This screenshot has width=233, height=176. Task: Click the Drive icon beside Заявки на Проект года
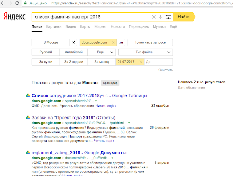click(x=28, y=118)
